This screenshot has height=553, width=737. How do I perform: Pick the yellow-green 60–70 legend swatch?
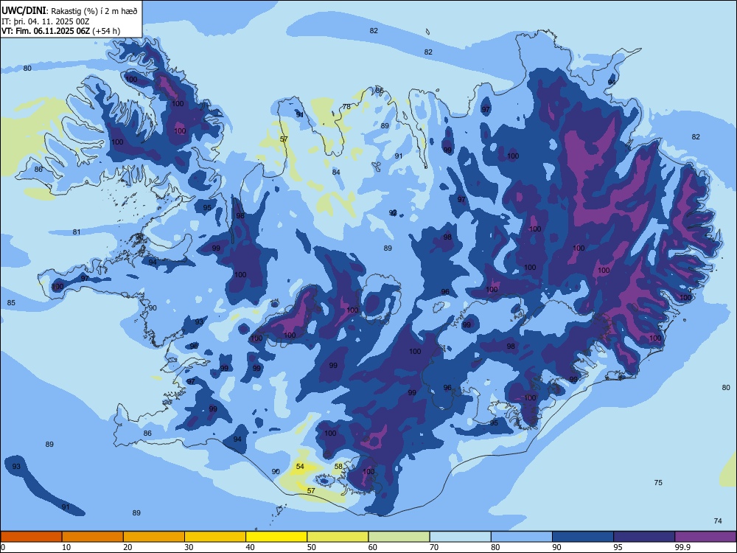[399, 537]
